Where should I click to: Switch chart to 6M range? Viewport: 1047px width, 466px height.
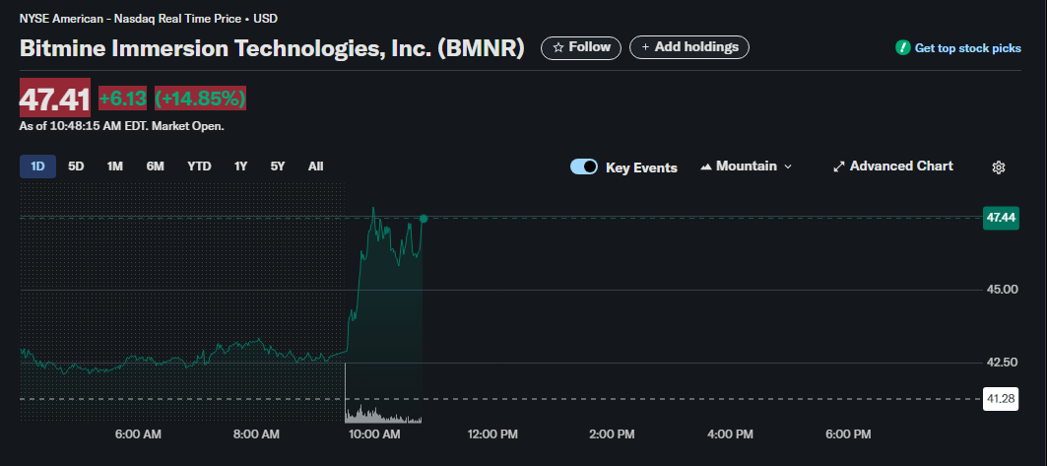pyautogui.click(x=155, y=166)
